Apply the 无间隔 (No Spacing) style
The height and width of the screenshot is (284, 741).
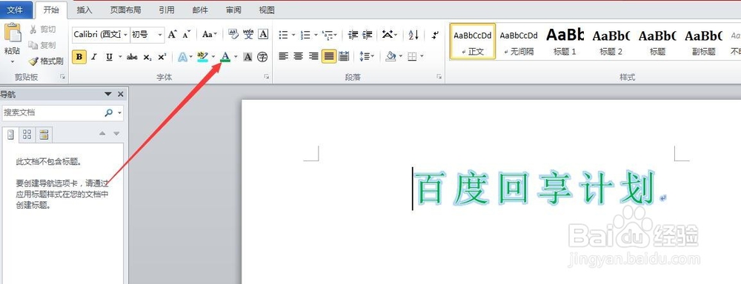click(x=519, y=41)
